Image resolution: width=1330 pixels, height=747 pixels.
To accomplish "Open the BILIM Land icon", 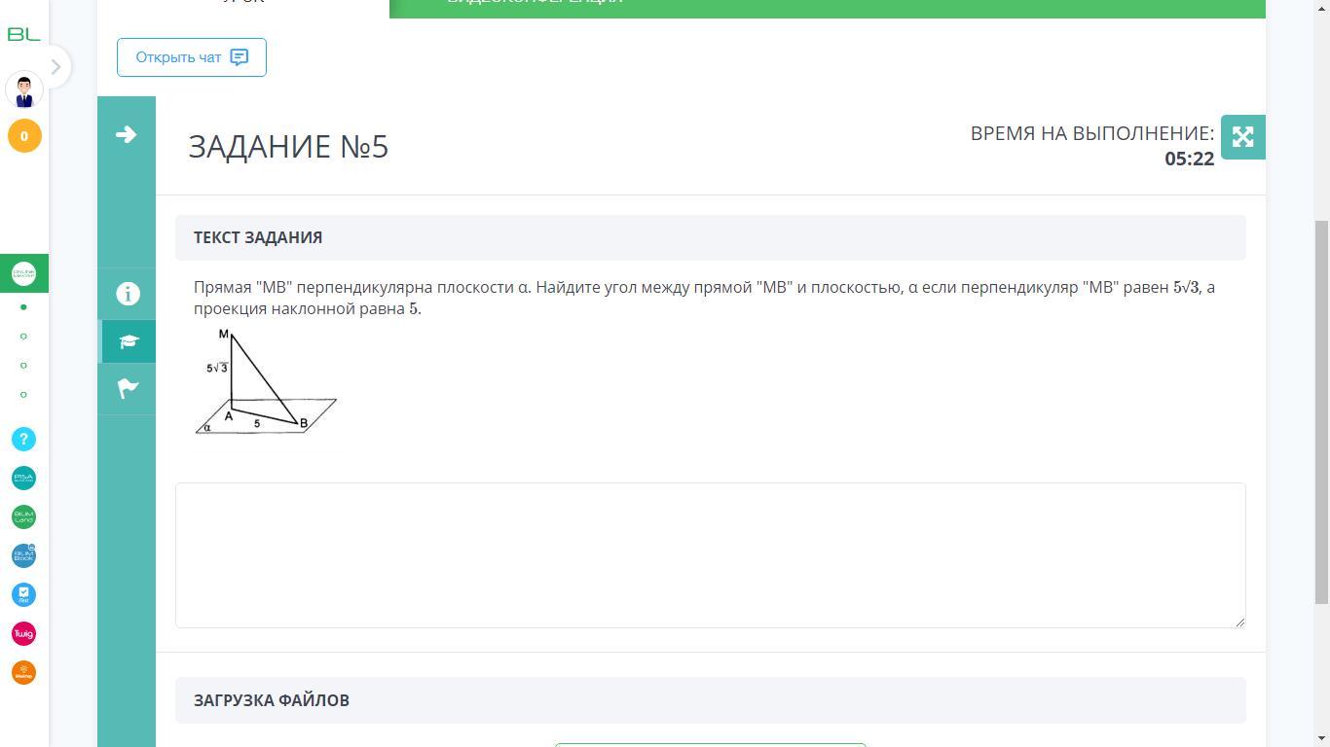I will [23, 517].
